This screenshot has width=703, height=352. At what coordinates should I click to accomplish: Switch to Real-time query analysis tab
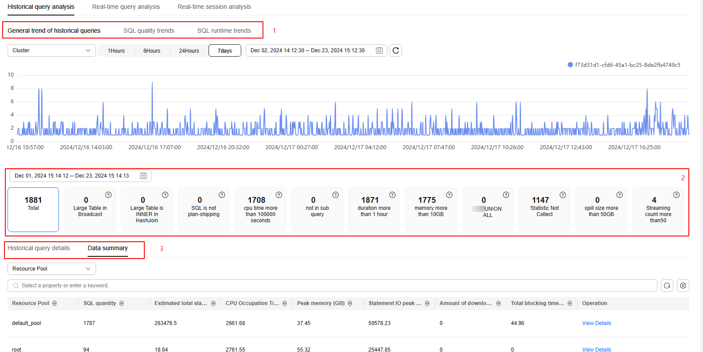pyautogui.click(x=126, y=7)
